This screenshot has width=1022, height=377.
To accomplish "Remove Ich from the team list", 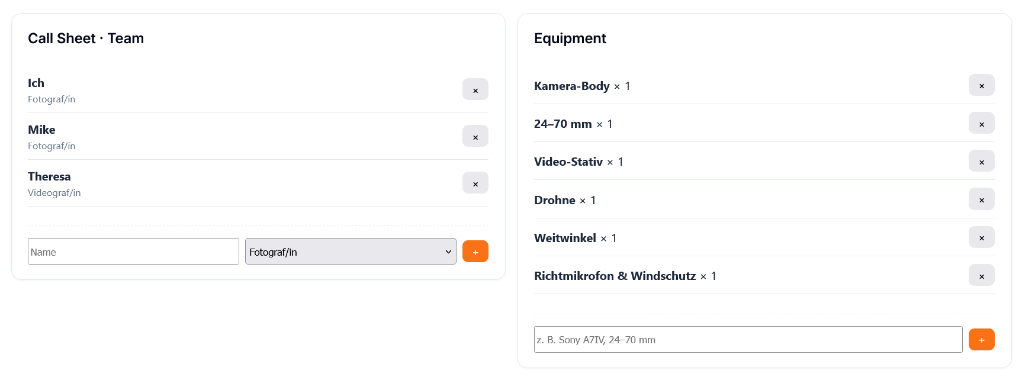I will point(475,89).
